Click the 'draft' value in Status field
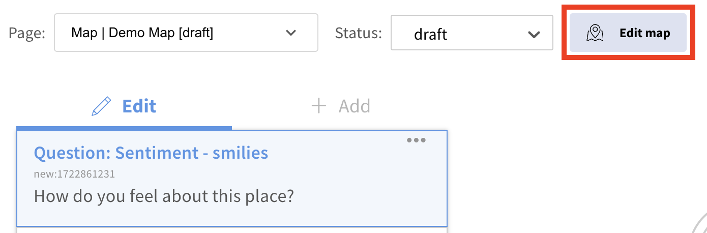This screenshot has height=233, width=707. (x=430, y=34)
